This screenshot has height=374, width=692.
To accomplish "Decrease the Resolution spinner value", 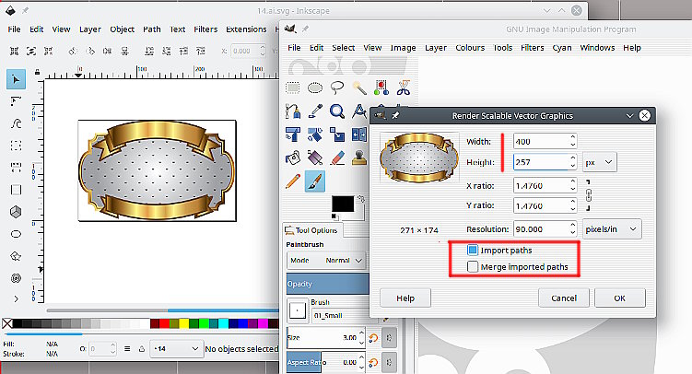I will [572, 233].
